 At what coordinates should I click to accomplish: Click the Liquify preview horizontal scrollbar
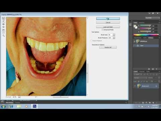pos(61,97)
